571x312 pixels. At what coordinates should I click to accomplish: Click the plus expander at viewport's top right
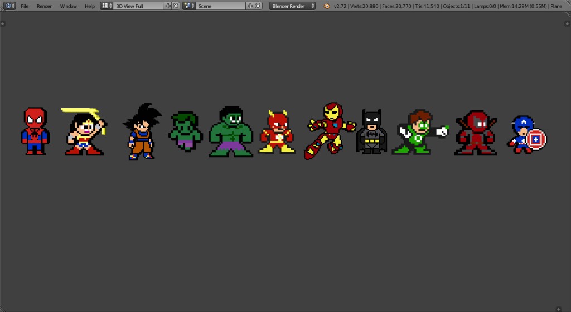[x=567, y=23]
